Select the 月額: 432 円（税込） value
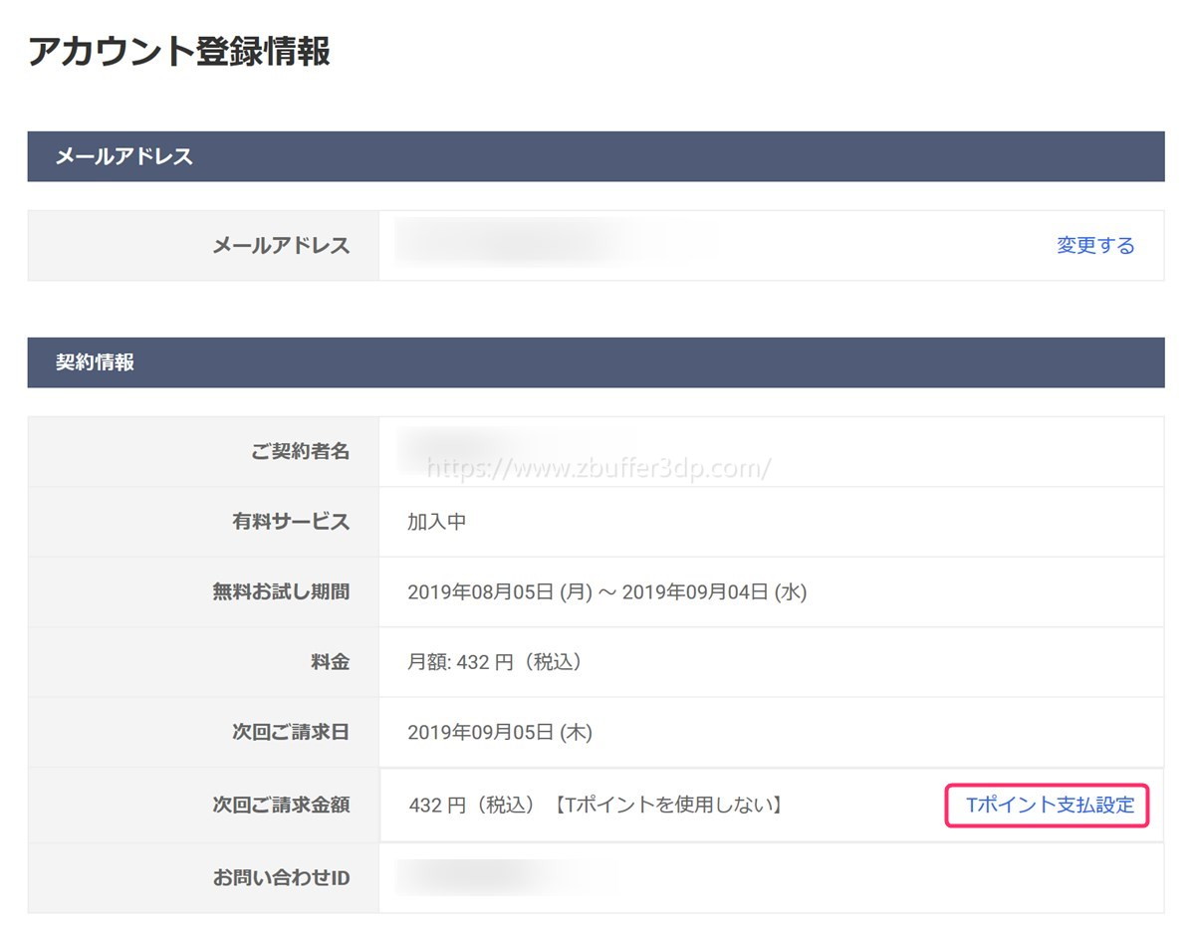The width and height of the screenshot is (1195, 929). coord(495,662)
